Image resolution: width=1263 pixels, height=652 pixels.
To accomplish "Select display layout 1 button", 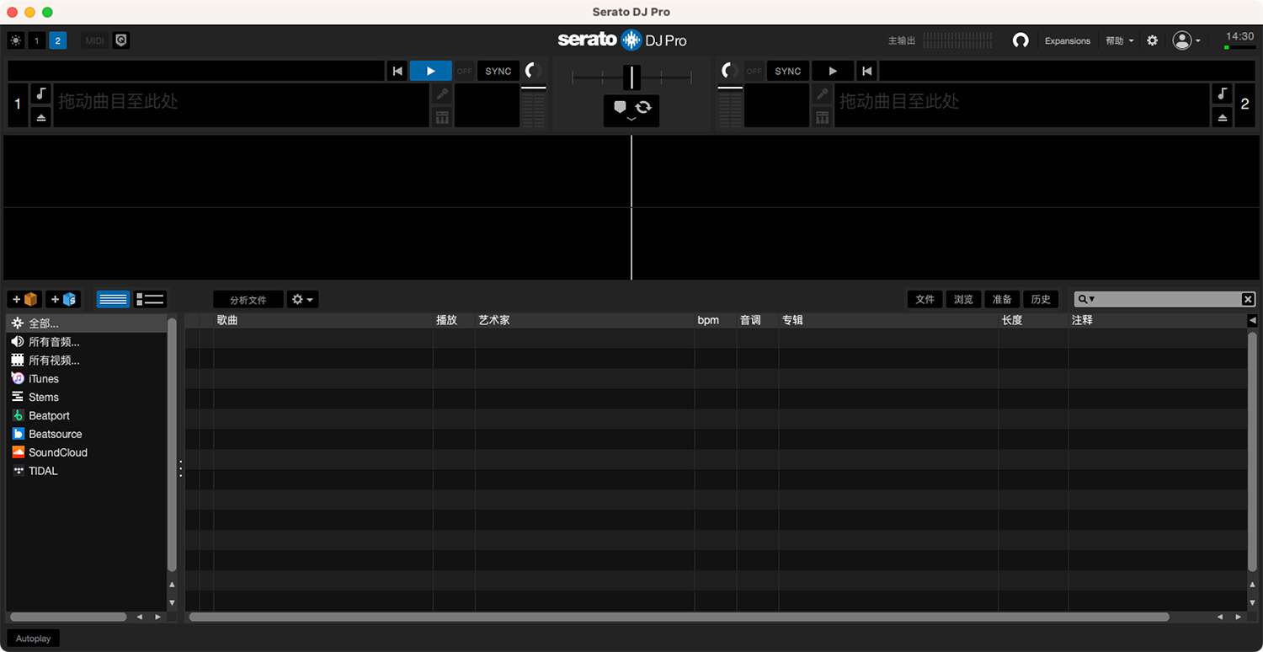I will click(x=37, y=40).
